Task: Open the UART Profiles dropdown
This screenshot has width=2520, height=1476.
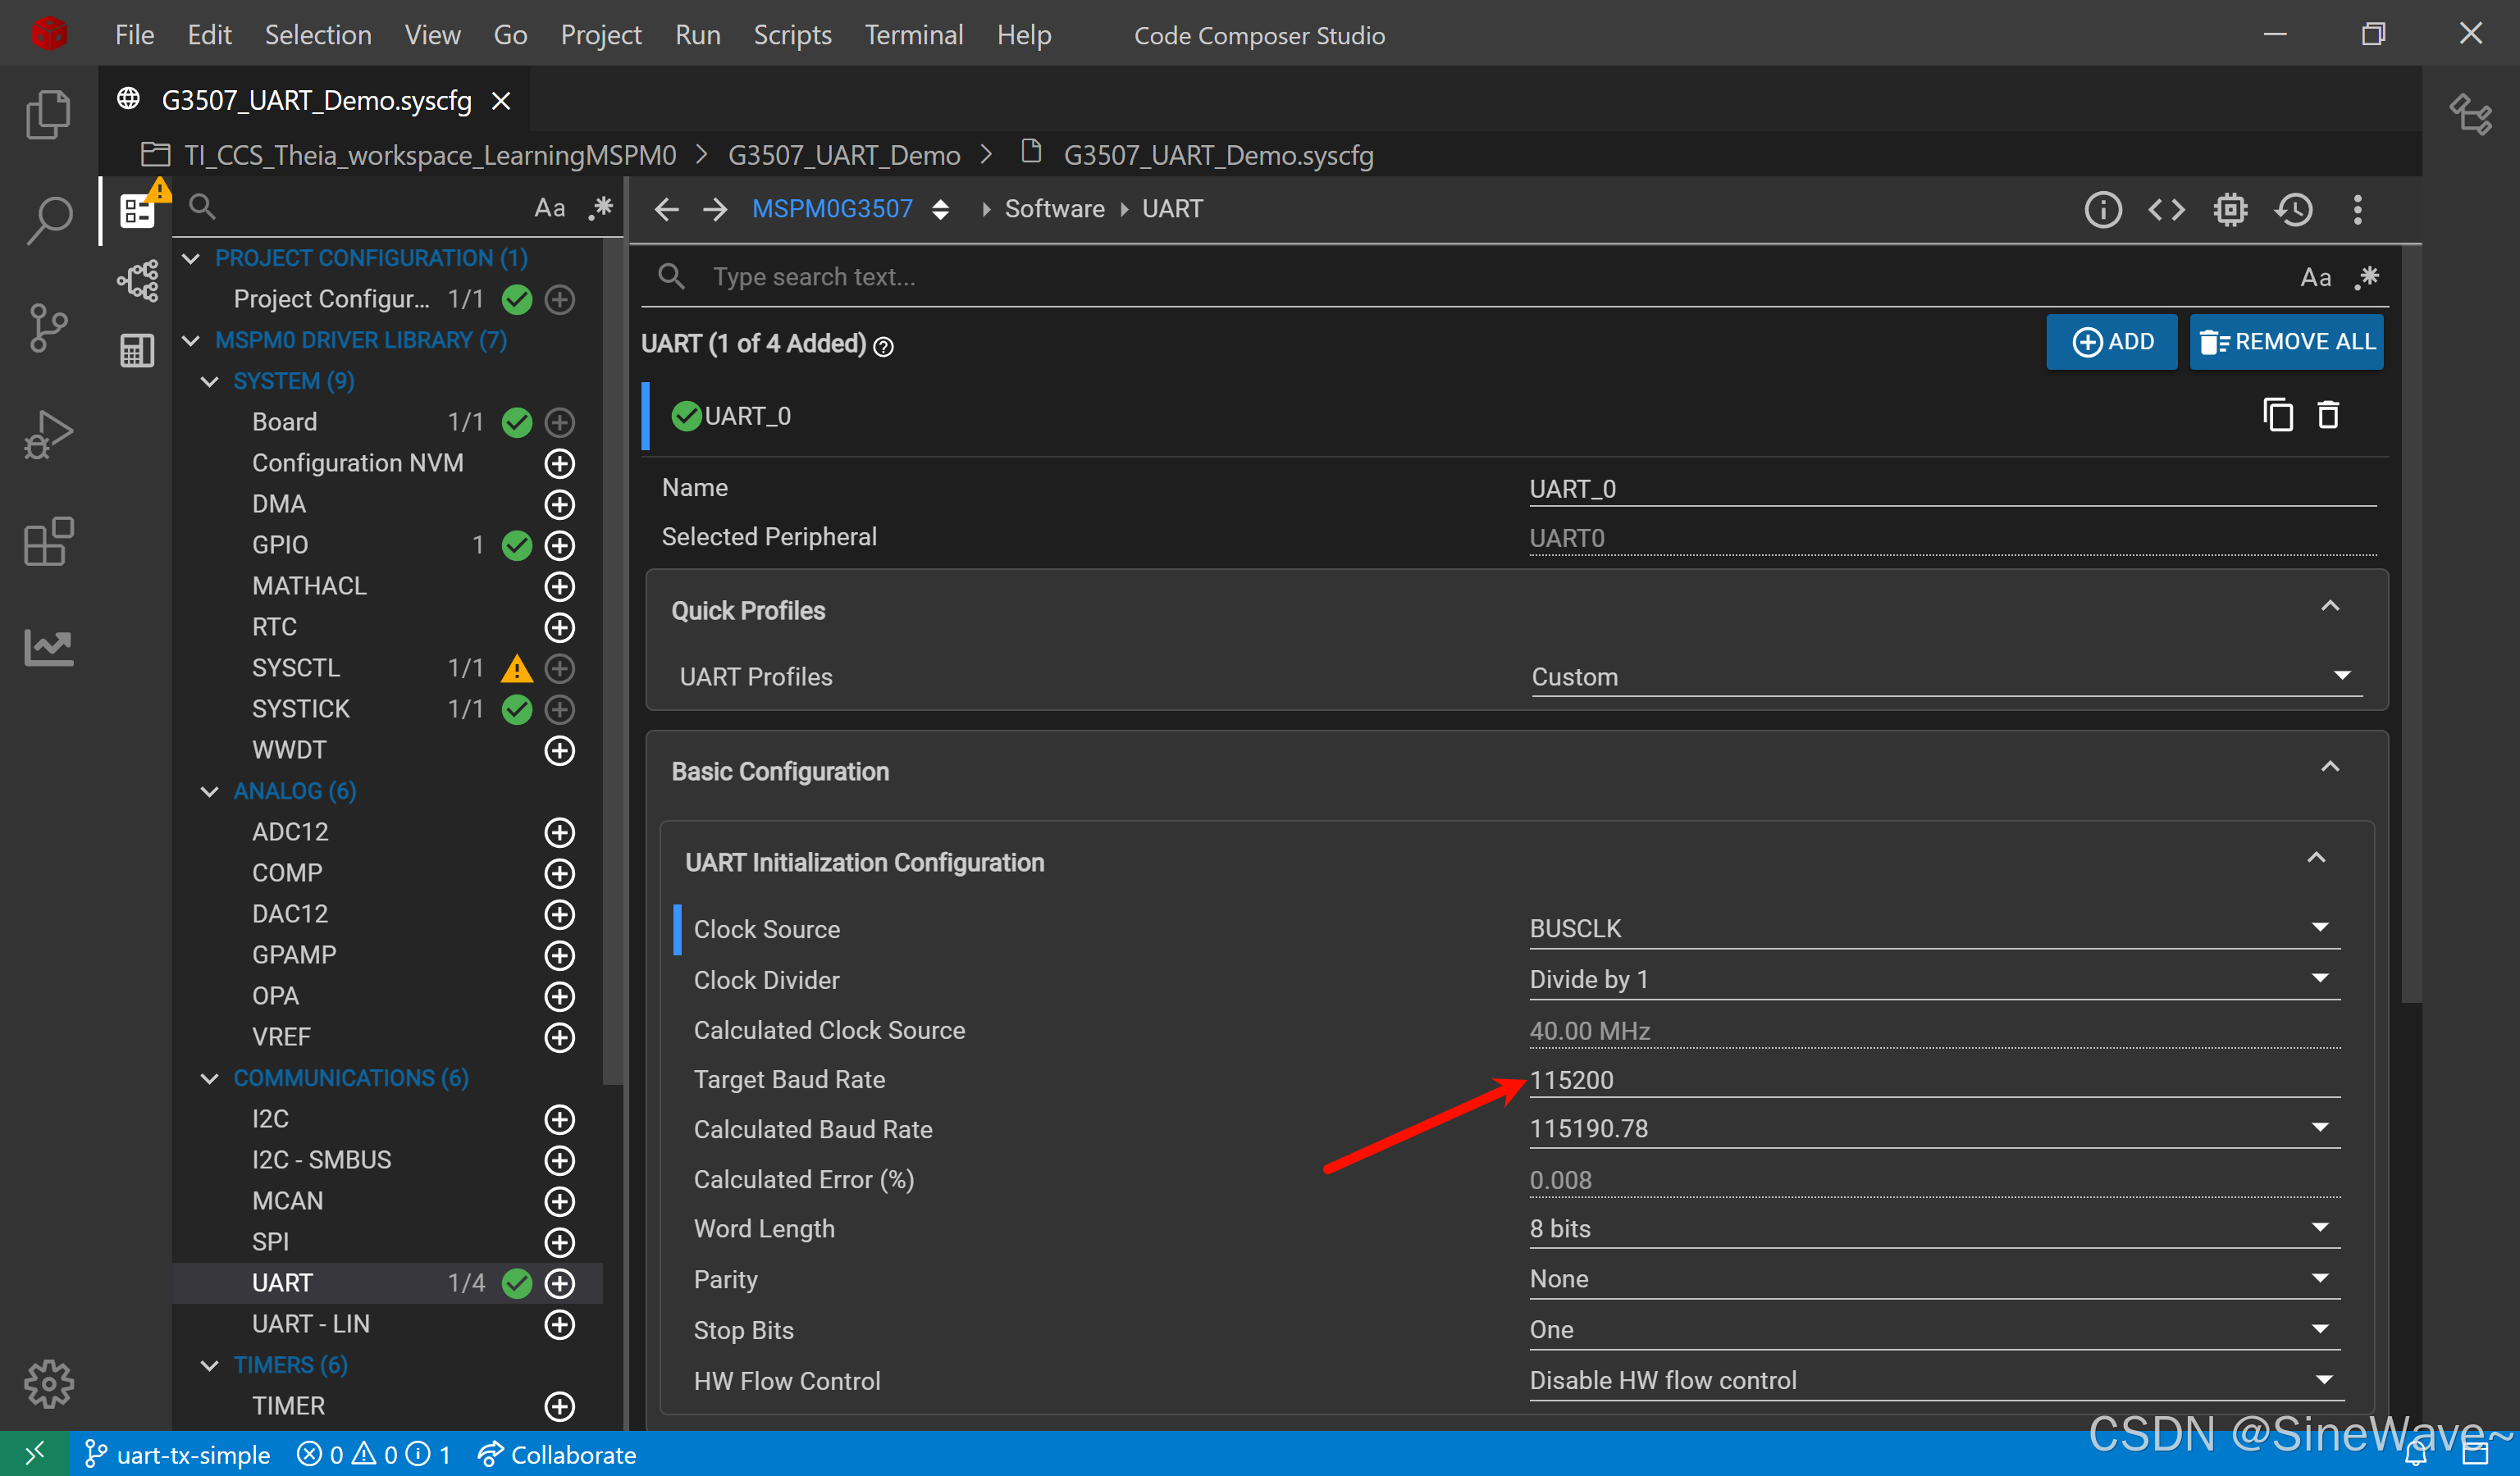Action: click(1945, 676)
